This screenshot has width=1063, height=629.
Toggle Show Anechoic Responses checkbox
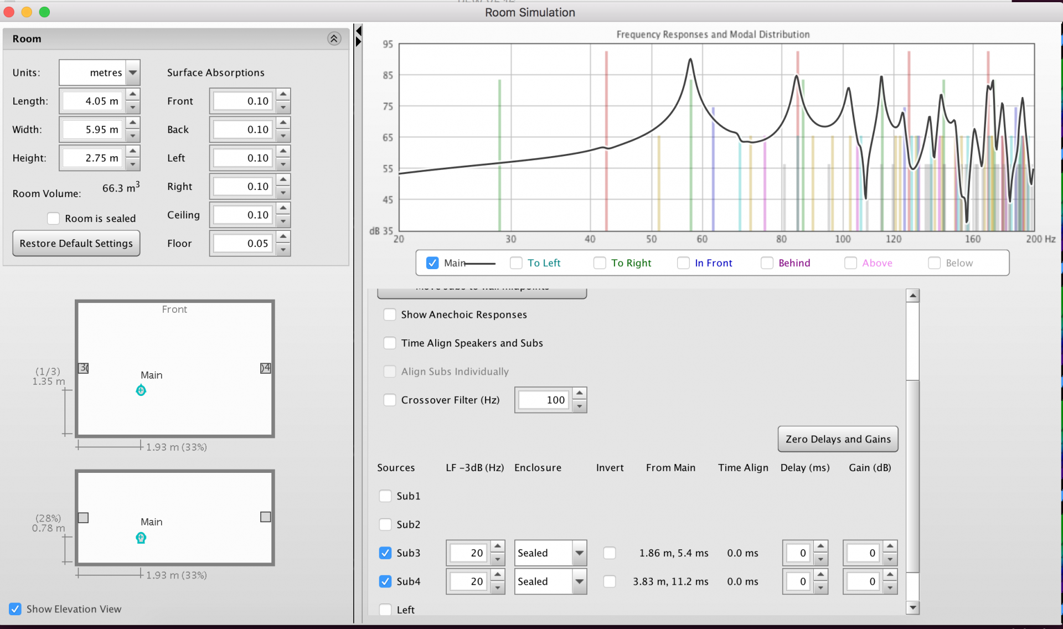click(x=390, y=314)
